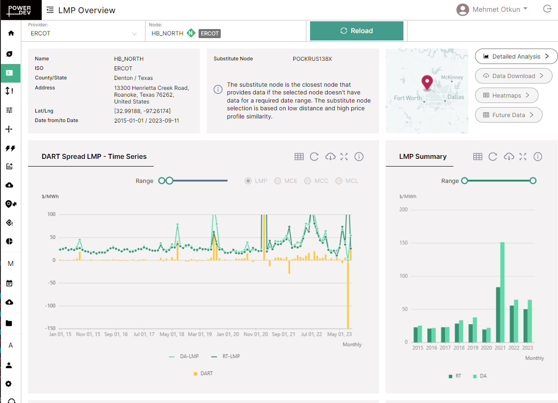The height and width of the screenshot is (403, 558).
Task: Expand LMP Summary chart to fullscreen
Action: click(x=523, y=157)
